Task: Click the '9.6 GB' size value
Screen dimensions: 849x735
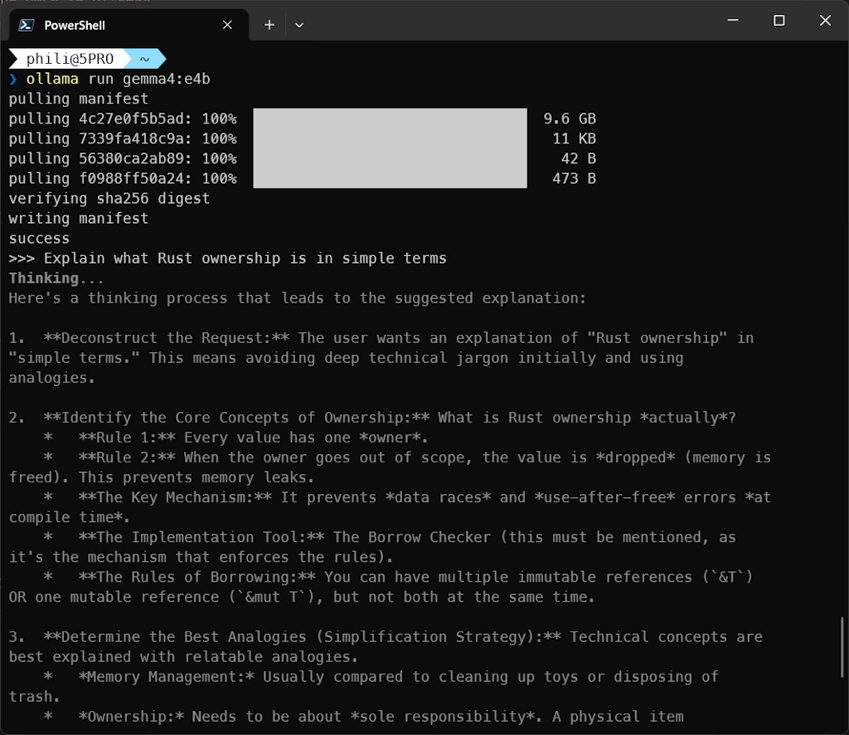Action: [570, 119]
